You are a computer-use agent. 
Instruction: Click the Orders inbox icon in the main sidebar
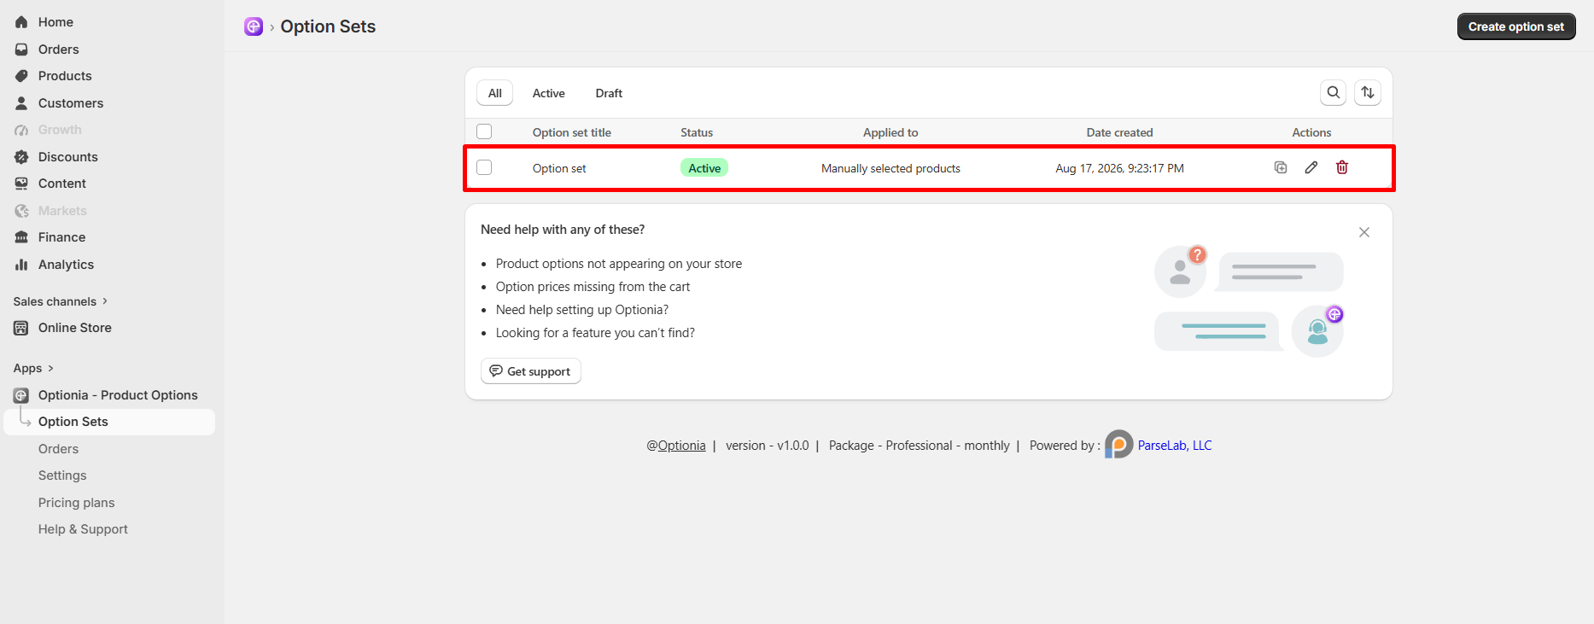(21, 50)
